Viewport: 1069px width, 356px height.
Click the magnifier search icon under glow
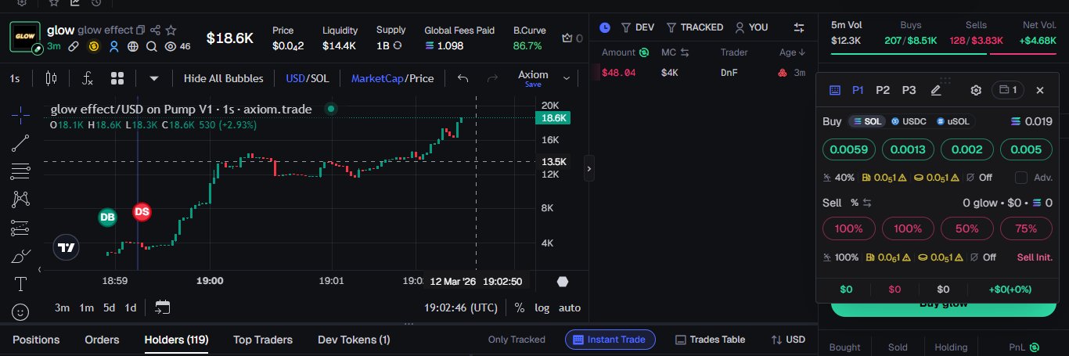tap(151, 46)
